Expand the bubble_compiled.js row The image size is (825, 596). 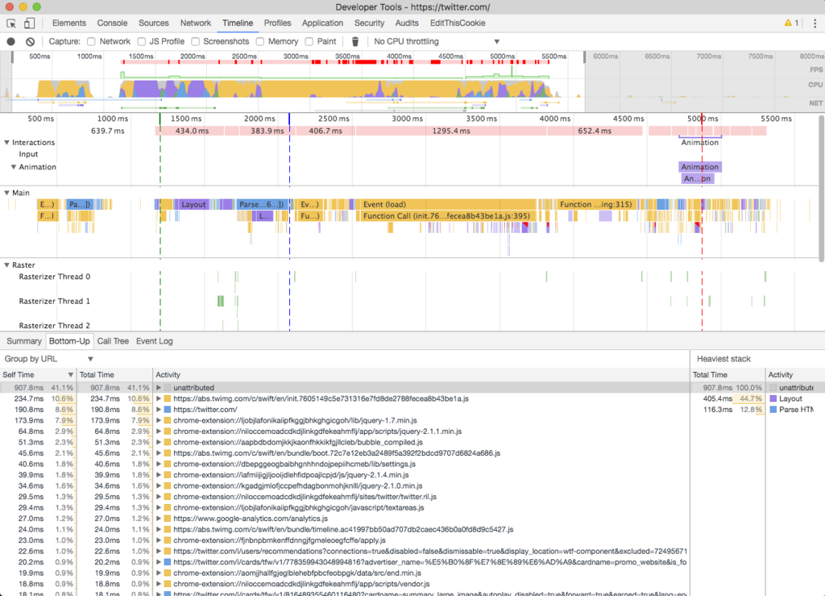159,442
